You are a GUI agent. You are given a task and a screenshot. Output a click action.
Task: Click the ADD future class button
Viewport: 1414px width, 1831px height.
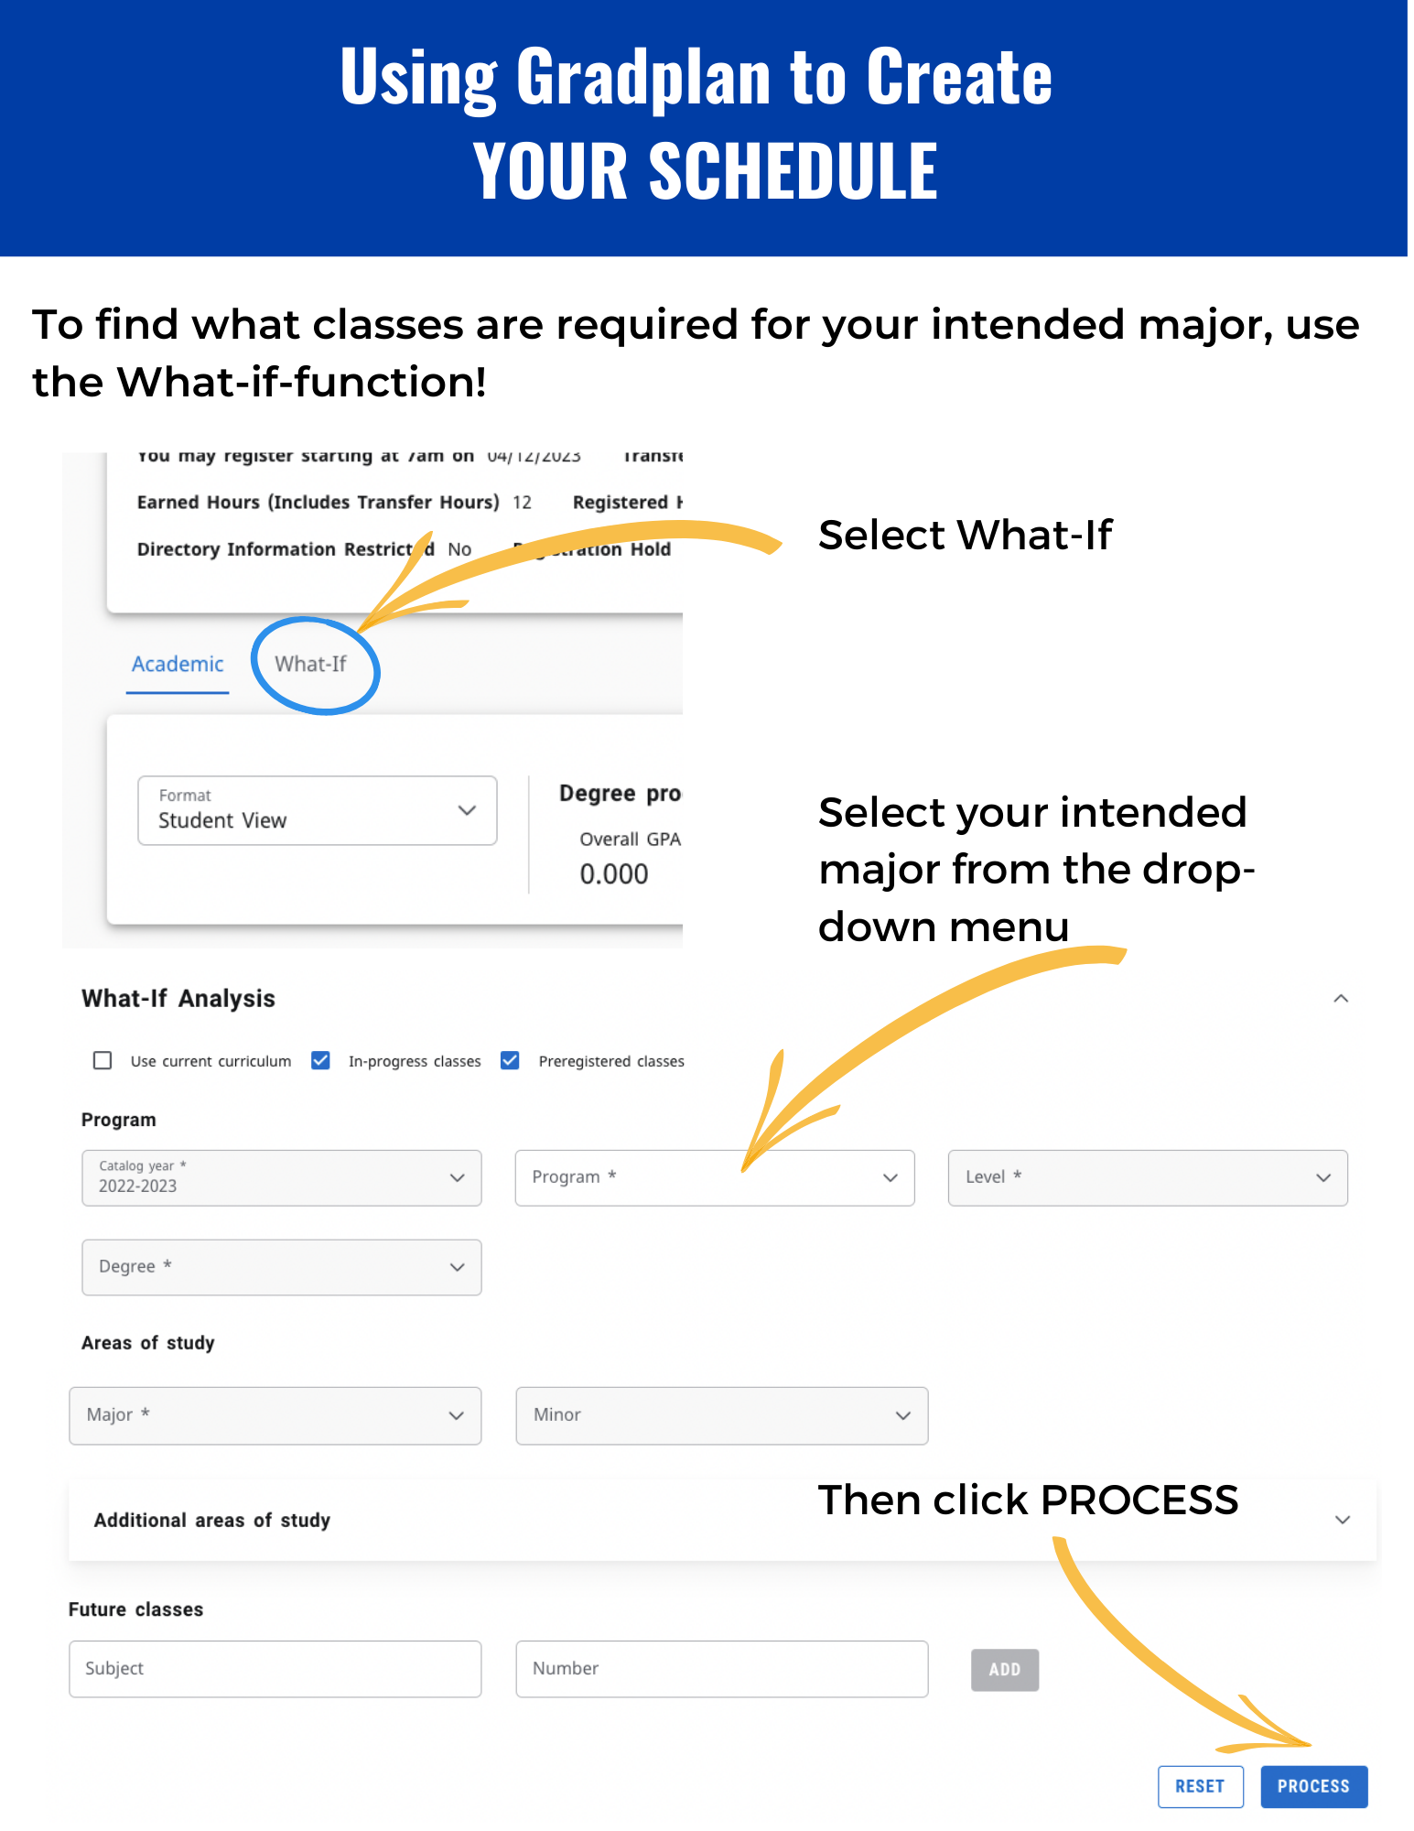coord(1004,1670)
